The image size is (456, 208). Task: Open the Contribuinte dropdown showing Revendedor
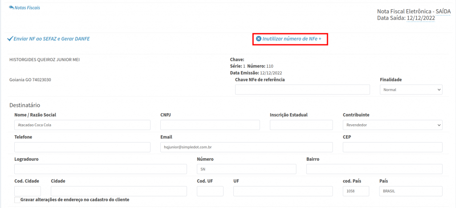(x=392, y=125)
